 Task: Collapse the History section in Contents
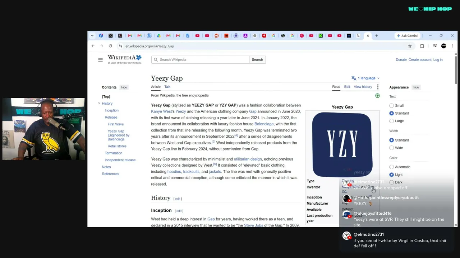click(x=99, y=104)
